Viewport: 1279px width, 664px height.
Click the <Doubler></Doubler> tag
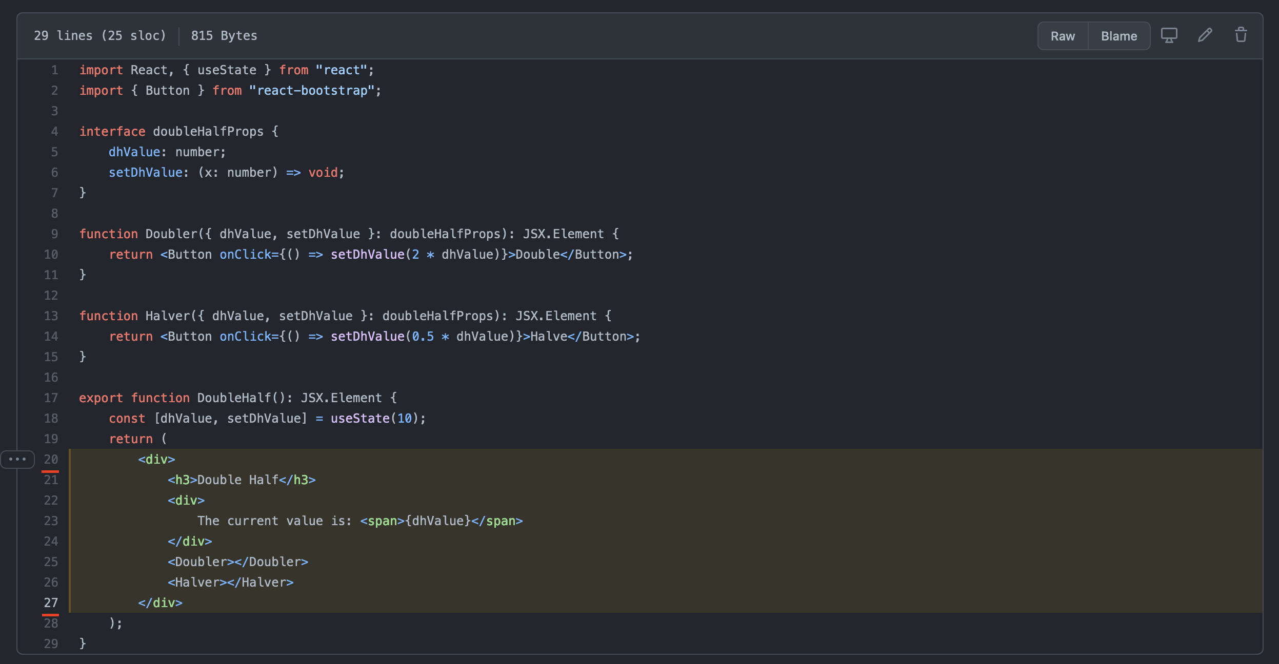pos(238,562)
